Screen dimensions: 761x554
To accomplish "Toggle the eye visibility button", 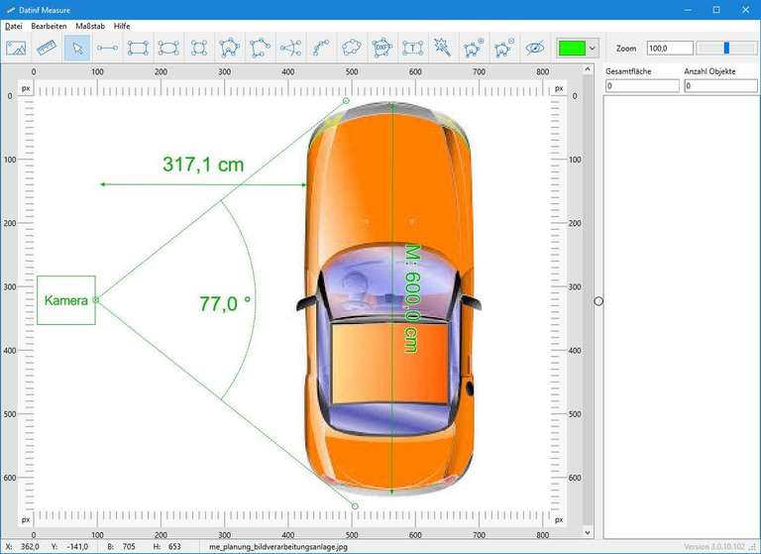I will tap(534, 47).
